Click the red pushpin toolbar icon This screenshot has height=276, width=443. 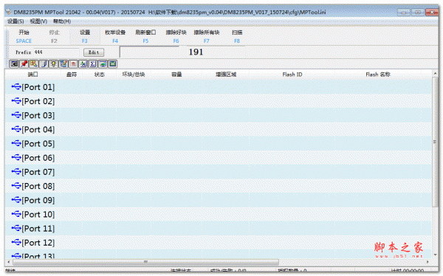24,64
